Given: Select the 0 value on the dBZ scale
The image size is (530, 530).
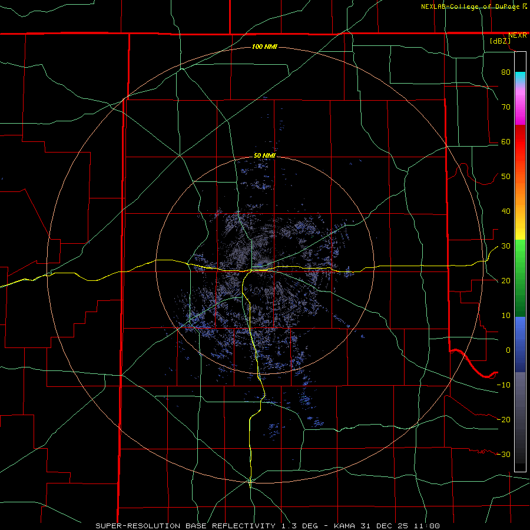Looking at the screenshot, I should coord(508,350).
